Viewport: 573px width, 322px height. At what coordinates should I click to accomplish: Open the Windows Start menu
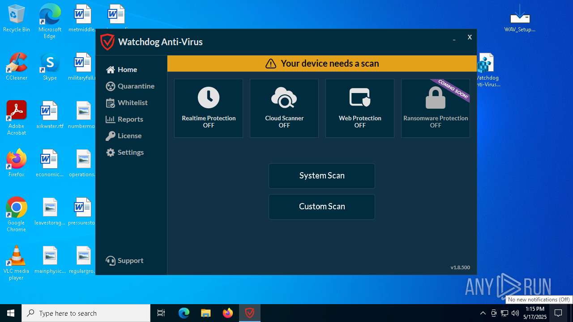(11, 313)
